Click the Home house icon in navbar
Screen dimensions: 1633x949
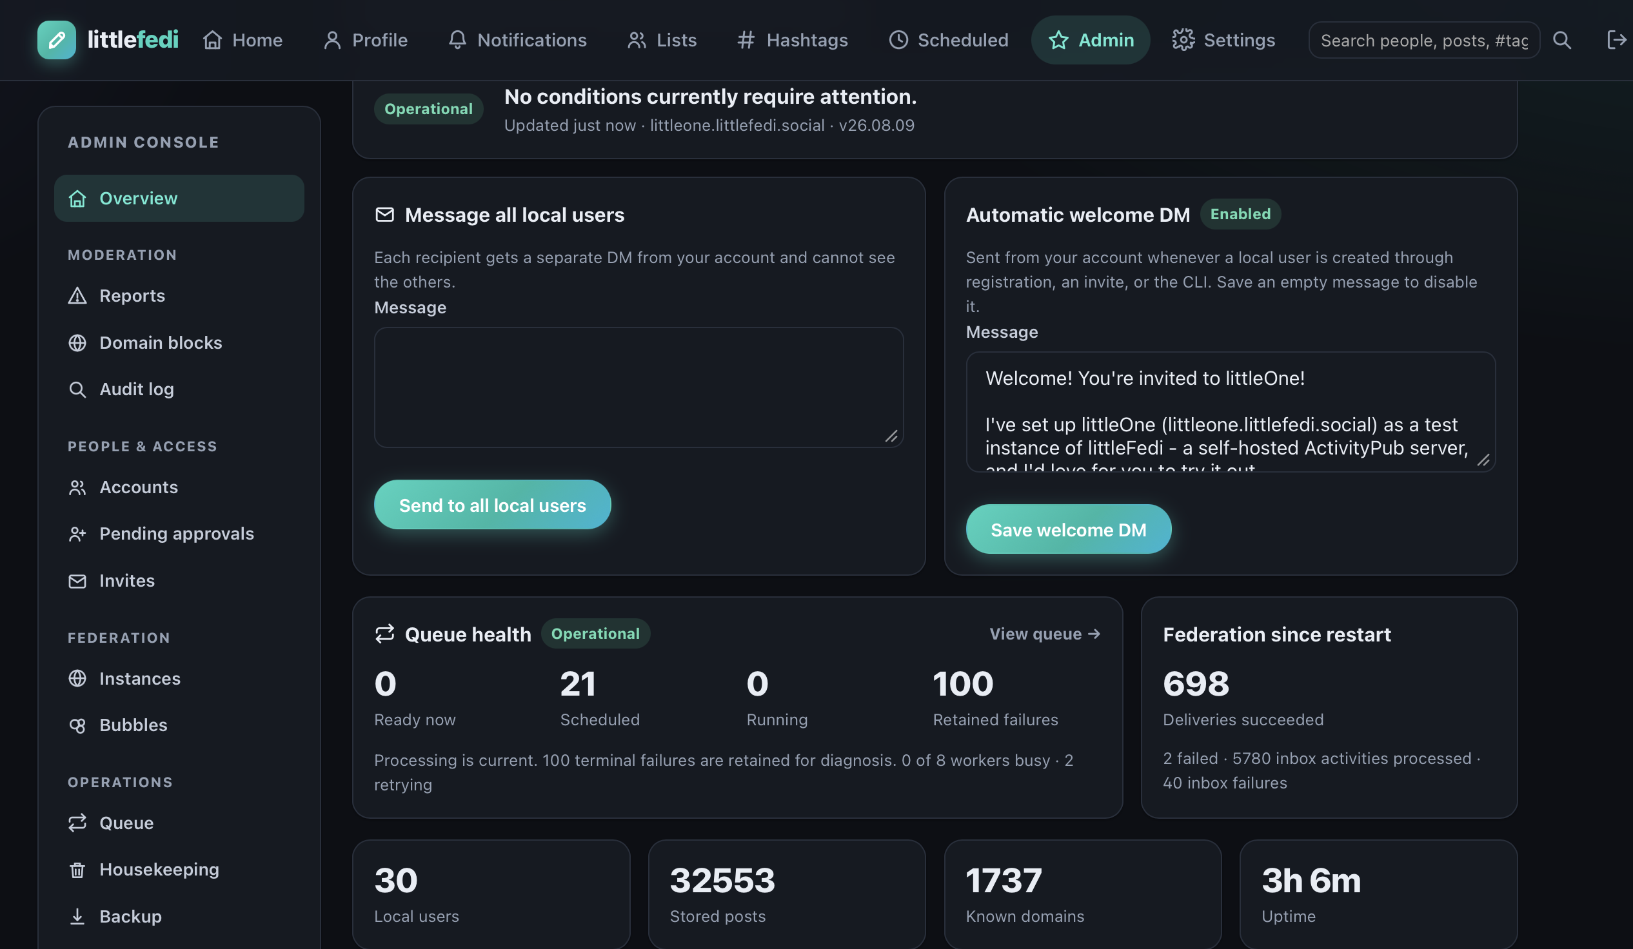(213, 40)
